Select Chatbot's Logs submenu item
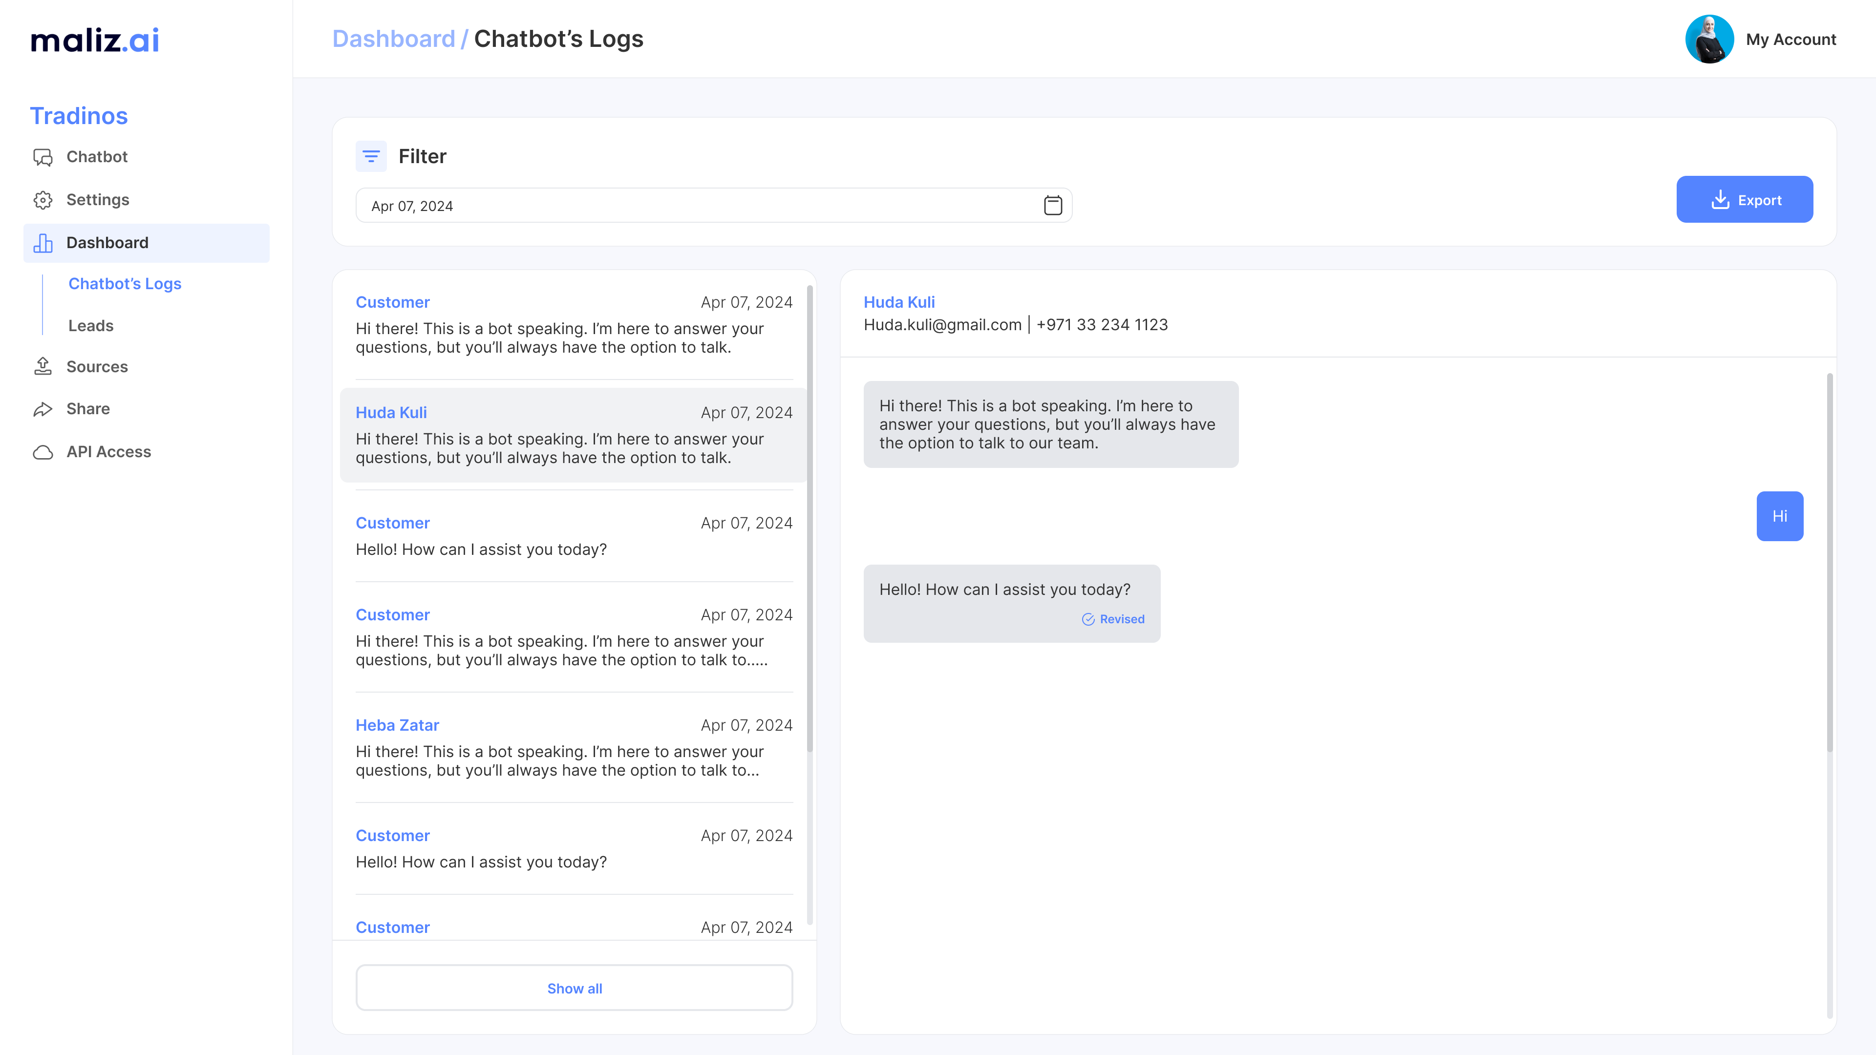 [x=125, y=284]
